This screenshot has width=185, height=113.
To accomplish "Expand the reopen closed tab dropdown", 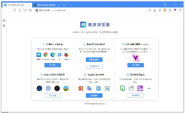I will (x=27, y=10).
